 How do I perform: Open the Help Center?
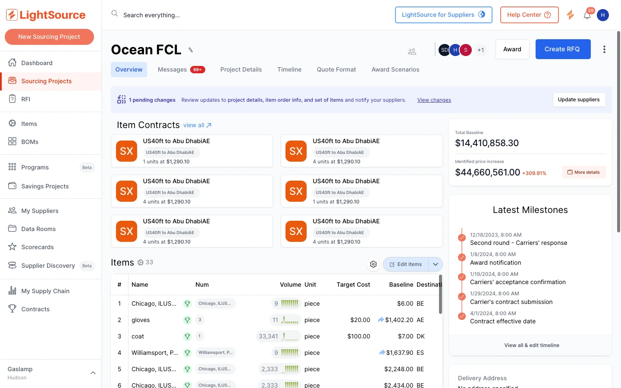click(x=529, y=15)
